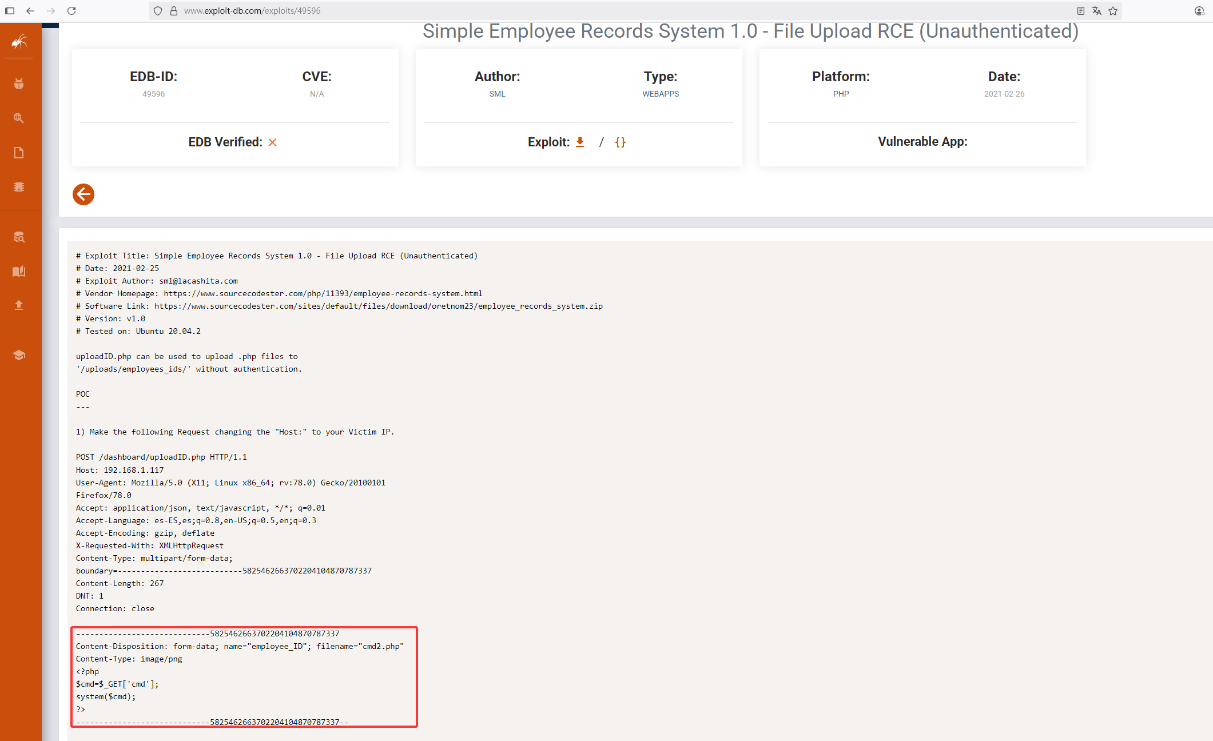The height and width of the screenshot is (741, 1213).
Task: Click the SML author link
Action: [497, 94]
